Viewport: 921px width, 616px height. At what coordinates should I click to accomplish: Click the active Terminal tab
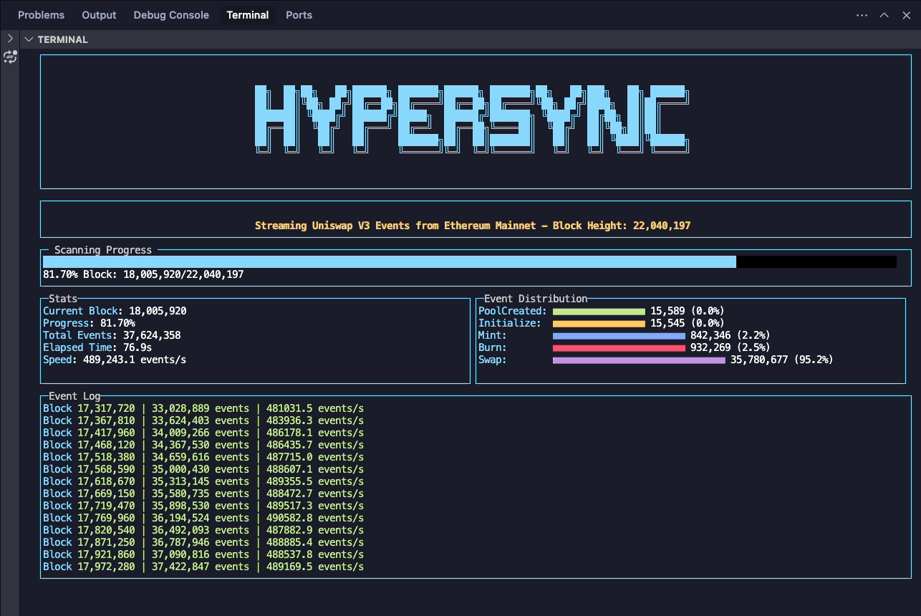click(247, 14)
